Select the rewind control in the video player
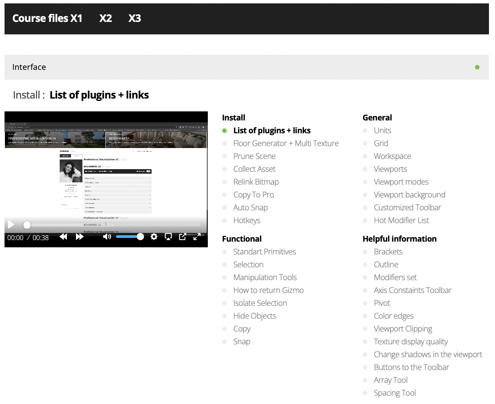The image size is (495, 404). (63, 236)
